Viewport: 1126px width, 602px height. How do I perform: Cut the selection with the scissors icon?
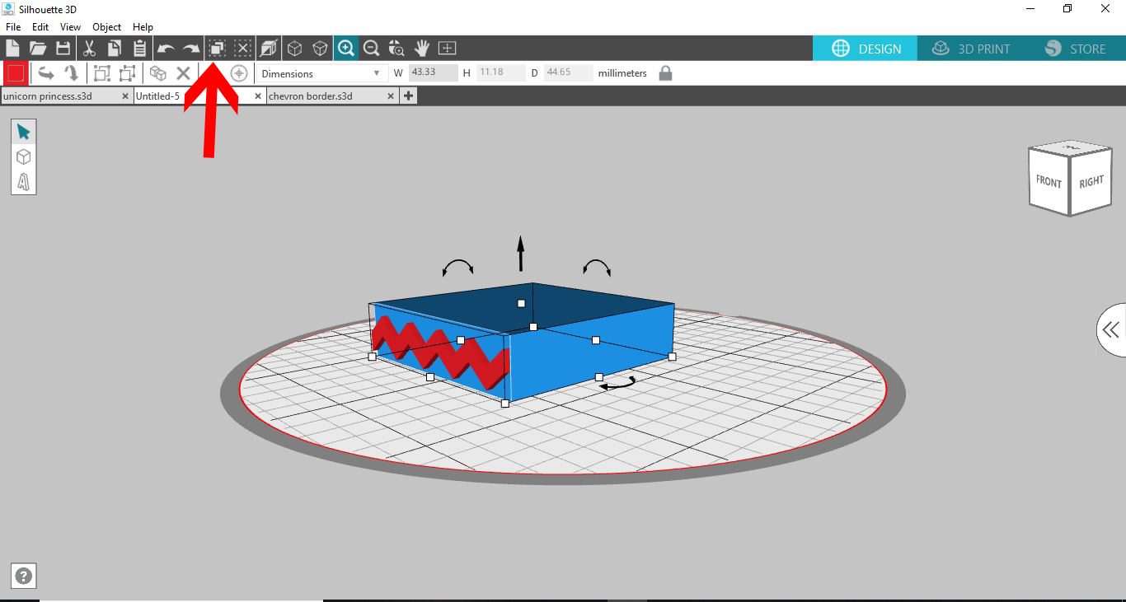click(x=89, y=49)
